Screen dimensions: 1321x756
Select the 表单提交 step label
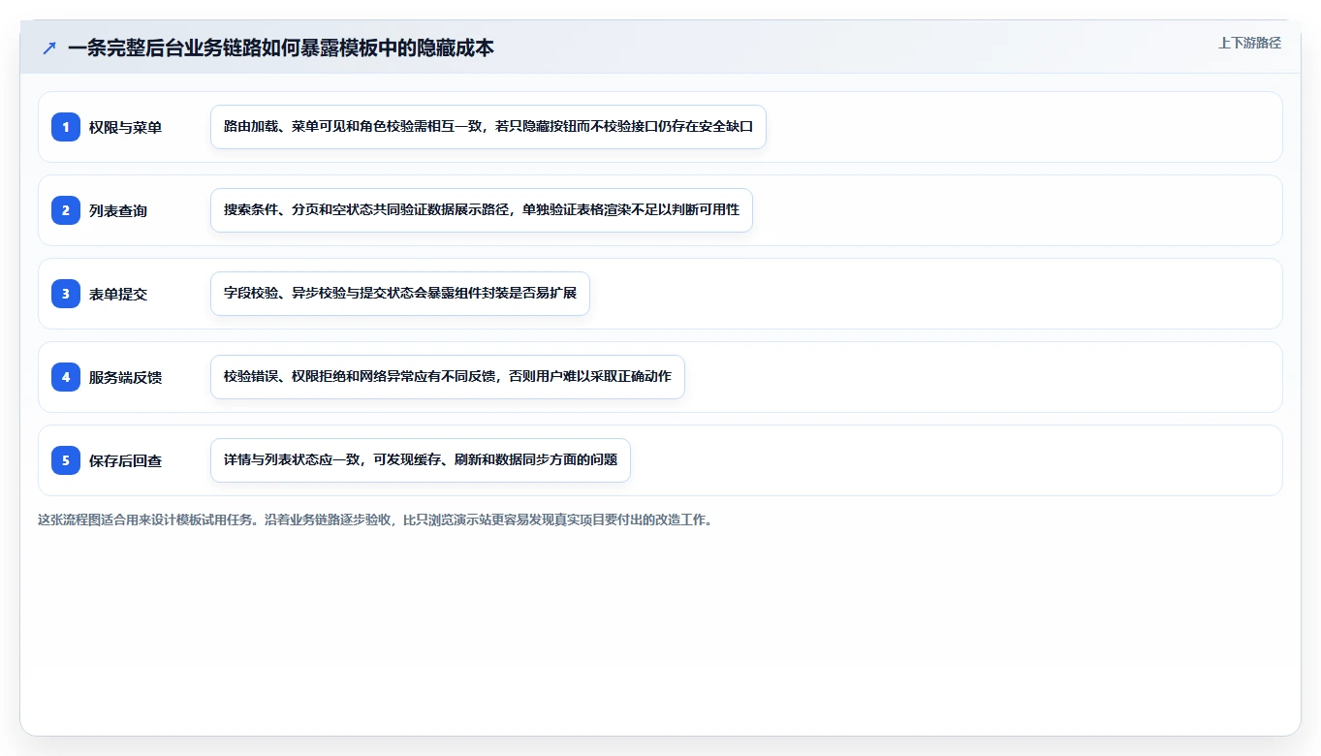[x=118, y=294]
